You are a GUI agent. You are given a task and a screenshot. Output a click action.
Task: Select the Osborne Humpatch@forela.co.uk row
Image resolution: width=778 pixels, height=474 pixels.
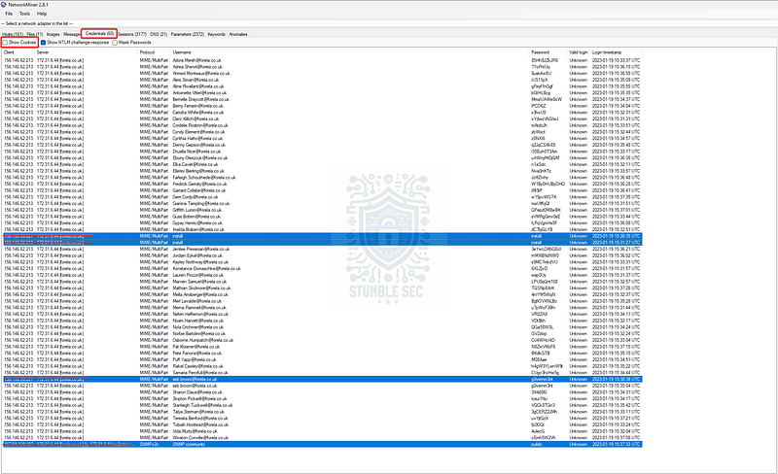pos(322,340)
